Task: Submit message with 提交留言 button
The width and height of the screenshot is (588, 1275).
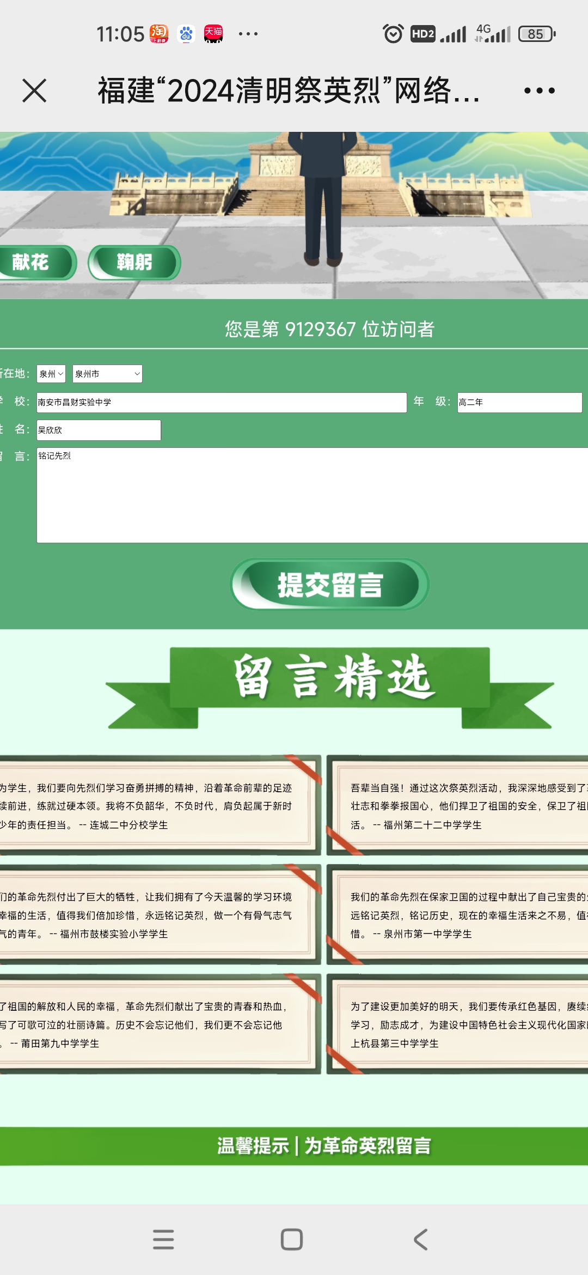Action: (330, 585)
